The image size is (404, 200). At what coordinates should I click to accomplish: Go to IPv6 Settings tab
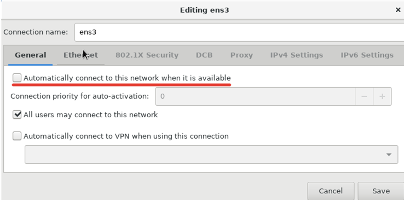[x=367, y=55]
